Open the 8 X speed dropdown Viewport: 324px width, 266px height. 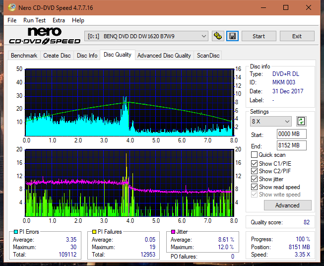[x=271, y=121]
